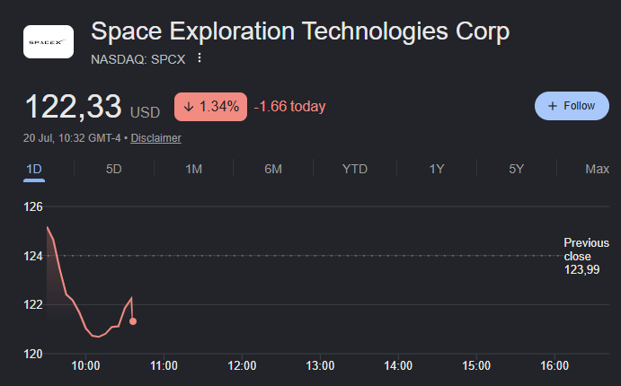621x386 pixels.
Task: Show the 6M chart range
Action: click(x=273, y=170)
